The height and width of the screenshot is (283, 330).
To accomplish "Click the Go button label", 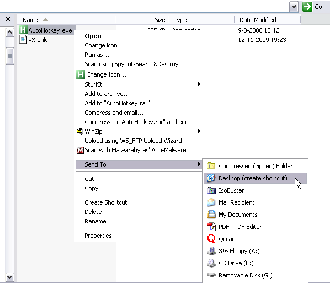I will (x=318, y=7).
